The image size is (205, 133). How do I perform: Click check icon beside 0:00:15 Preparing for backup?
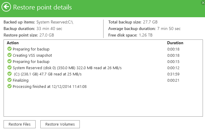click(x=9, y=61)
